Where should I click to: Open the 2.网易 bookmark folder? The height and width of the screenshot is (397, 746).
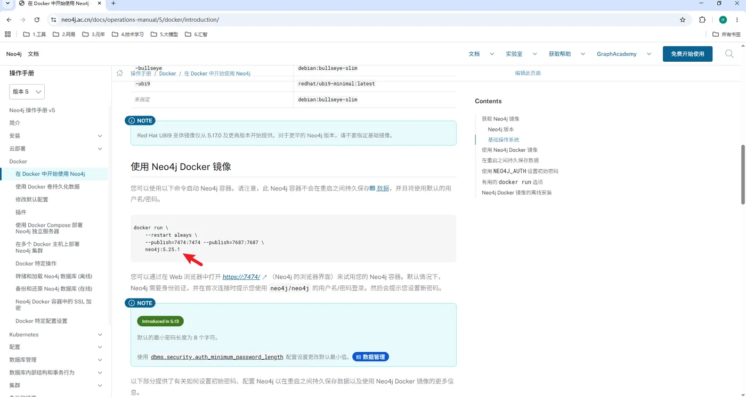[x=64, y=34]
